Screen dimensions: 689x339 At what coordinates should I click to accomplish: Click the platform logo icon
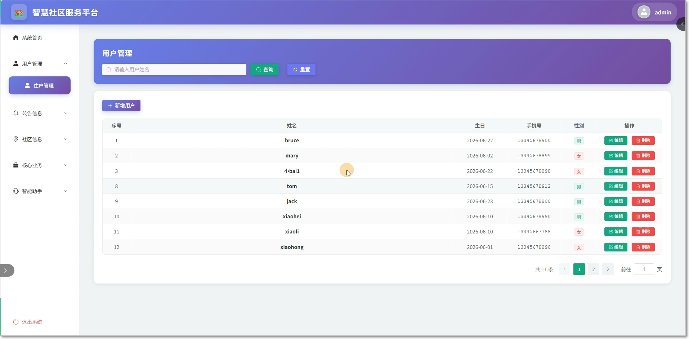19,13
